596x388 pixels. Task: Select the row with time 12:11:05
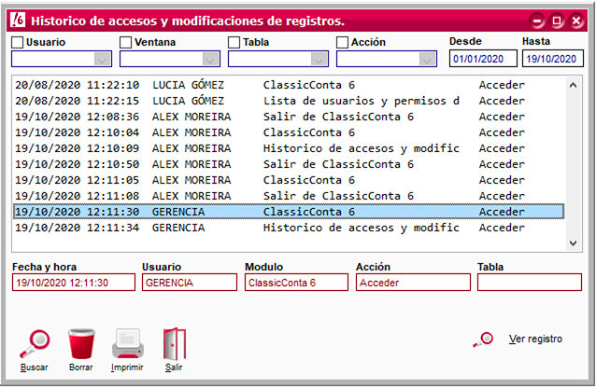tap(289, 180)
